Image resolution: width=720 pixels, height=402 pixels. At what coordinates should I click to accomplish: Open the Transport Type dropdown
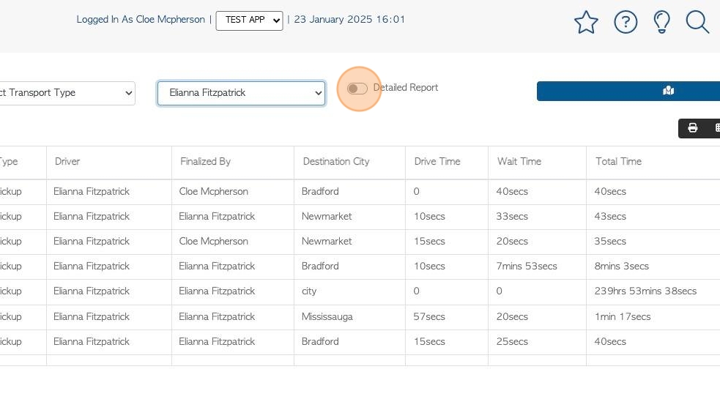67,93
